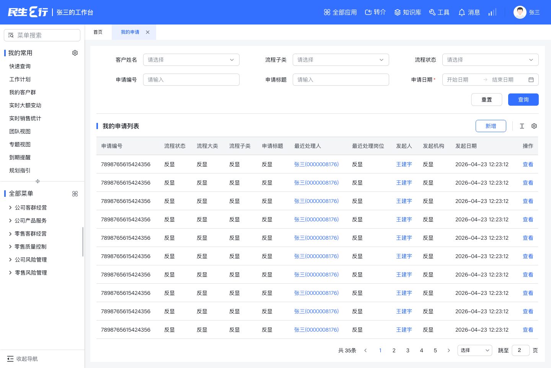Viewport: 551px width, 368px height.
Task: Open 全部应用 apps grid in header
Action: click(x=340, y=12)
